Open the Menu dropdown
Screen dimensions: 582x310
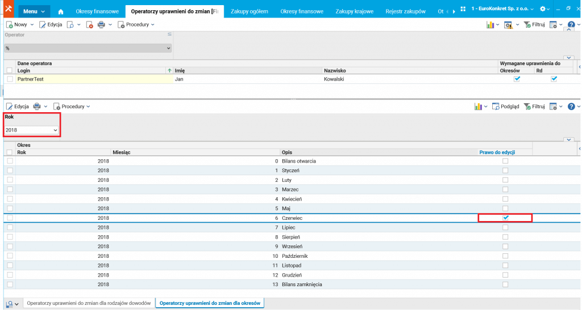click(x=34, y=11)
